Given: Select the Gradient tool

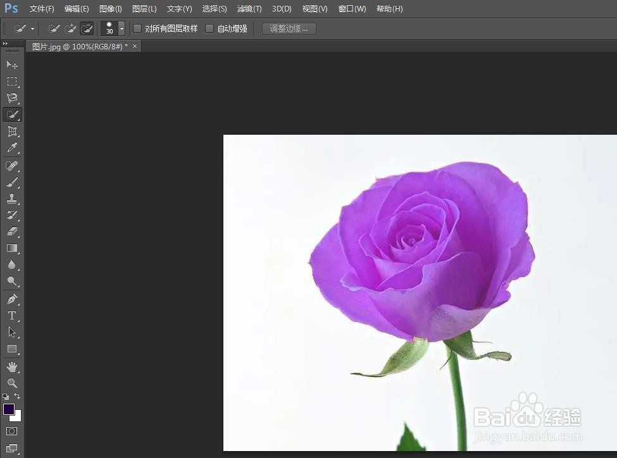Looking at the screenshot, I should pos(12,248).
